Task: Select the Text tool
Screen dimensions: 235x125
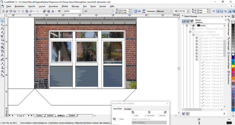Action: tap(2, 55)
